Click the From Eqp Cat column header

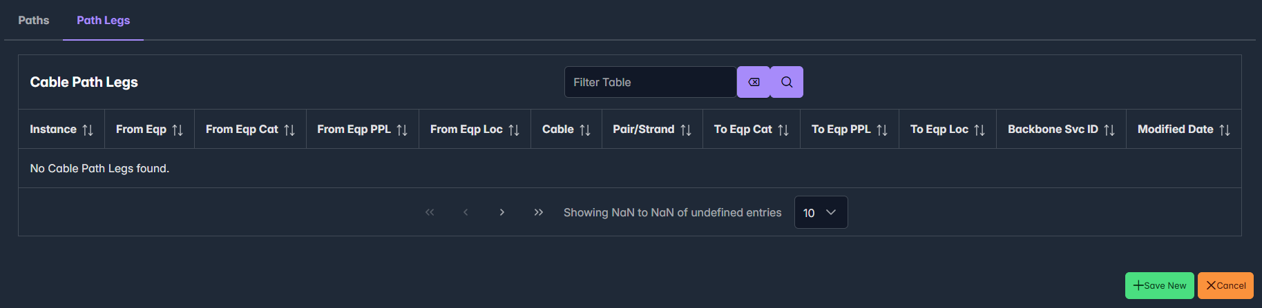(x=242, y=130)
